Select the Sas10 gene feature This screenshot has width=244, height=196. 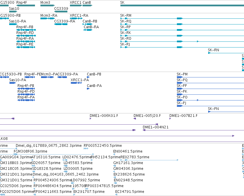pos(13,12)
